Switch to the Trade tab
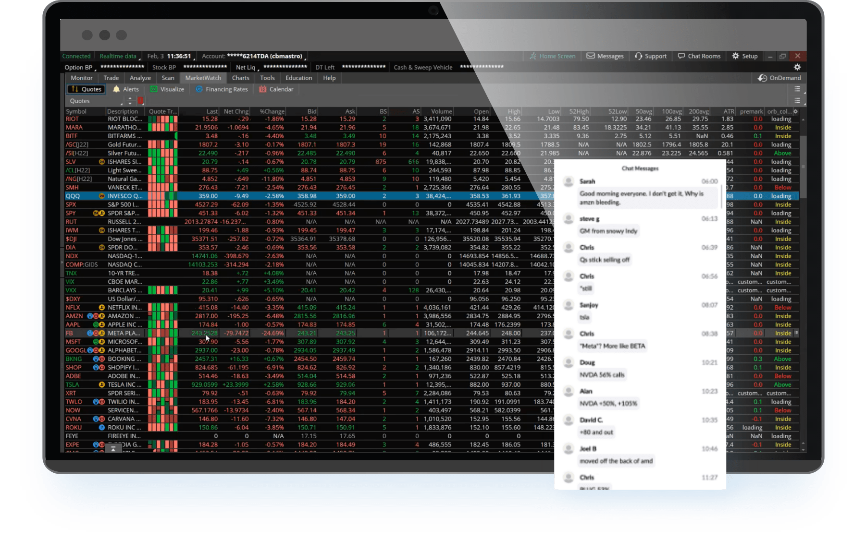 pos(111,78)
